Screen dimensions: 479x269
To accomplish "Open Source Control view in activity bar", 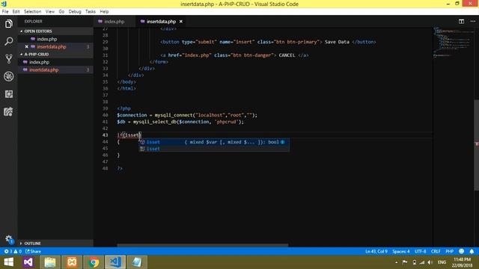I will point(8,58).
